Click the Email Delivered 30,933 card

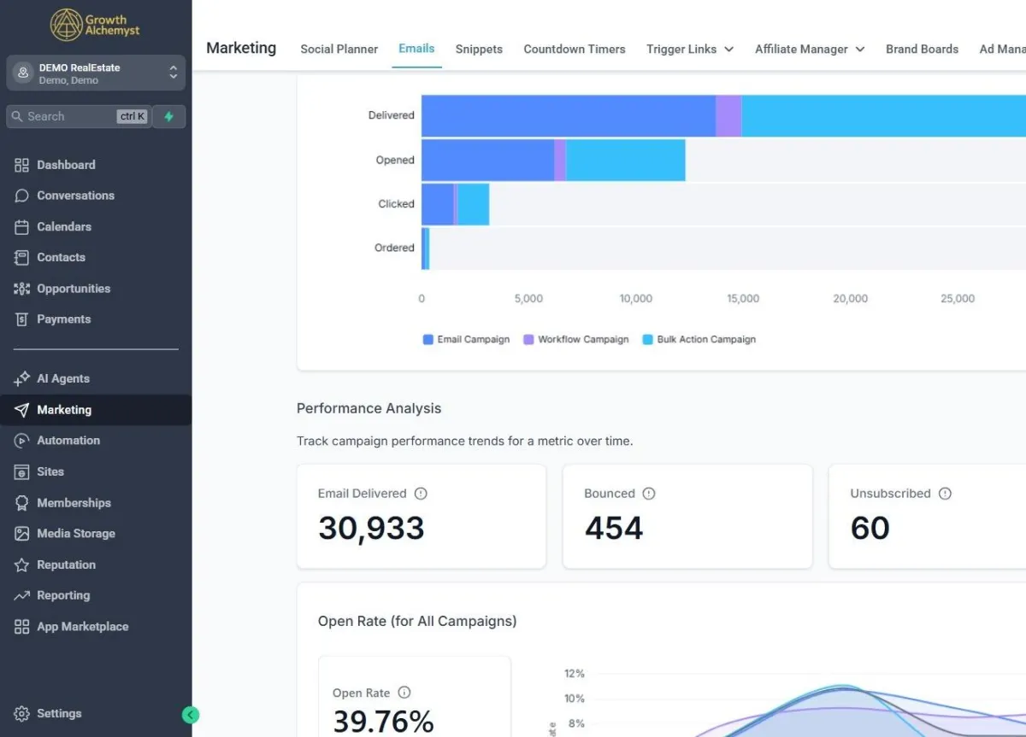(422, 517)
